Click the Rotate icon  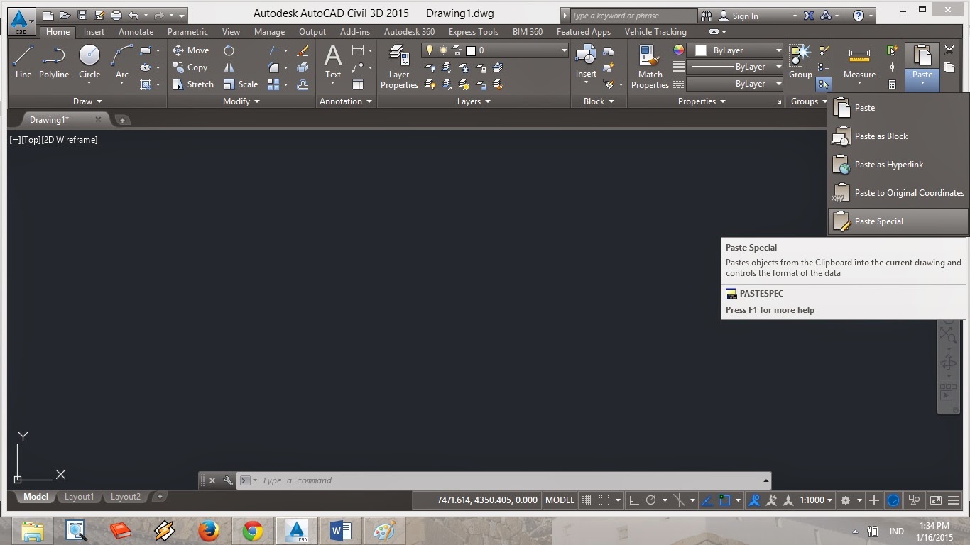pyautogui.click(x=229, y=50)
